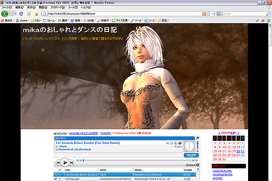This screenshot has height=181, width=272.
Task: Go to next month in calendar
Action: pyautogui.click(x=238, y=133)
